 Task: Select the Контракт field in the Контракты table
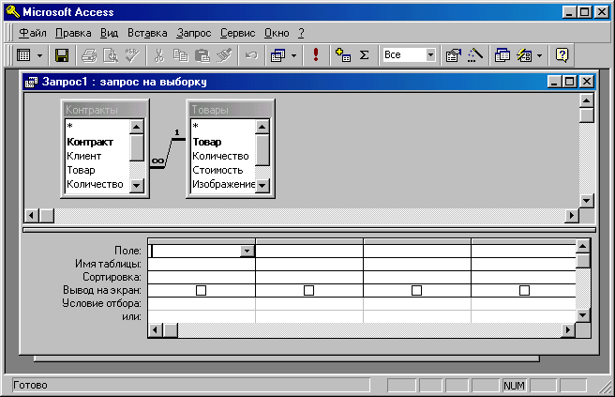[90, 142]
